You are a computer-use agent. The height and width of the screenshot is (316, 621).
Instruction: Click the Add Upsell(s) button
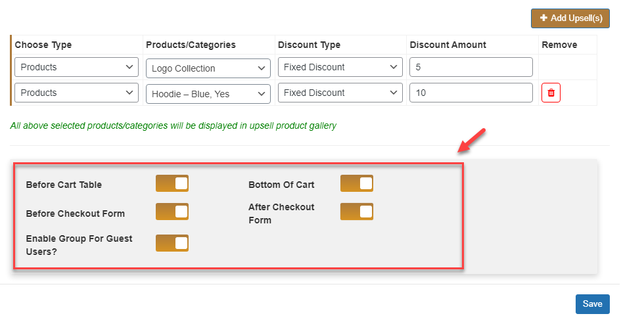coord(570,18)
